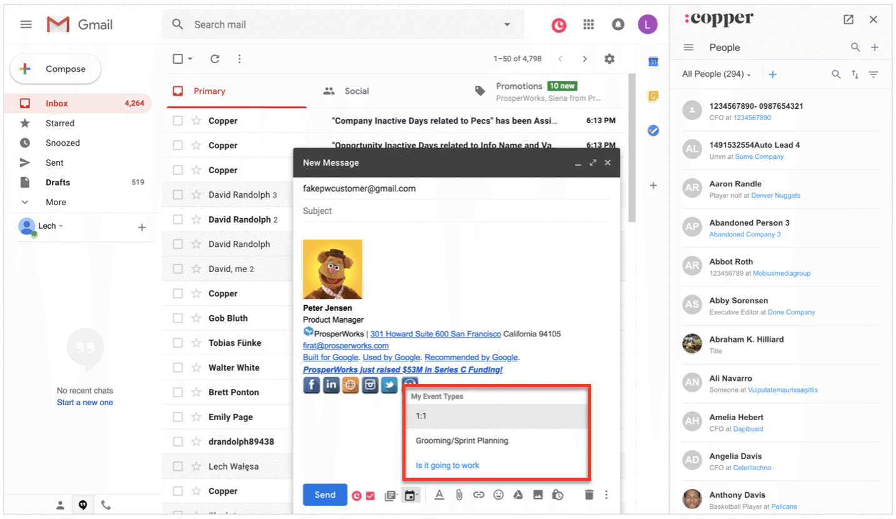This screenshot has width=896, height=519.
Task: Send the new message
Action: coord(325,495)
